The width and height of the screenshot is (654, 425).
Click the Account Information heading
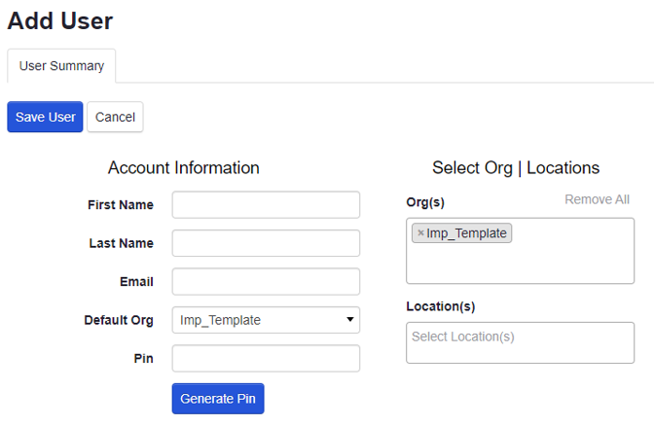183,167
